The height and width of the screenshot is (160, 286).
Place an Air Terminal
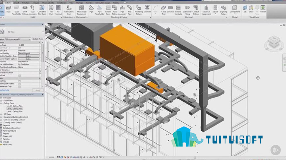pos(58,10)
